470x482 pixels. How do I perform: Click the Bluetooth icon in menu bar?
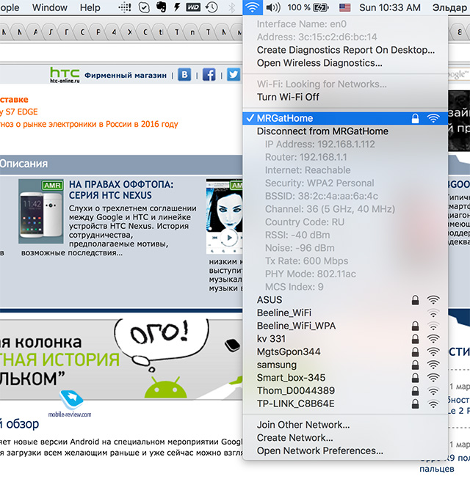tap(231, 7)
